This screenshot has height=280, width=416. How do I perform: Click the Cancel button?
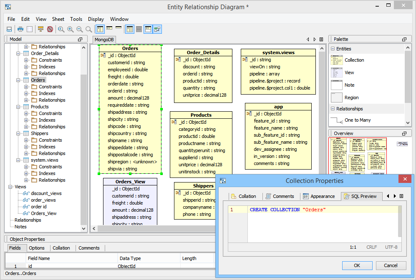pos(391,265)
